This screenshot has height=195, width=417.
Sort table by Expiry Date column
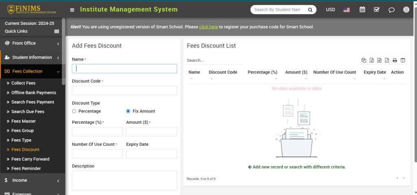tap(375, 72)
